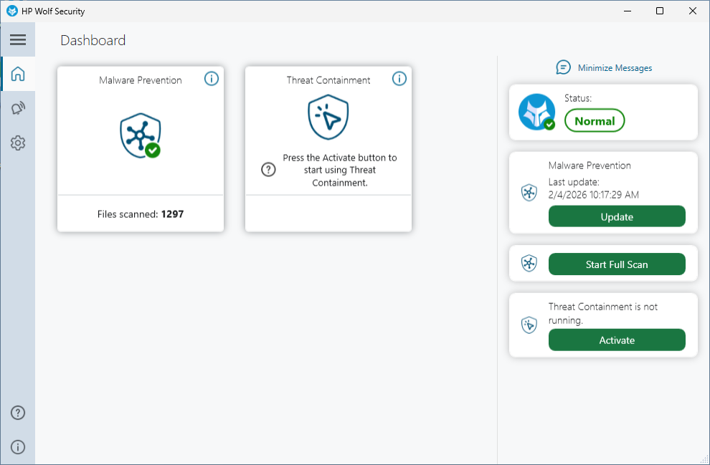Start a full malware scan
This screenshot has width=710, height=465.
[x=617, y=264]
